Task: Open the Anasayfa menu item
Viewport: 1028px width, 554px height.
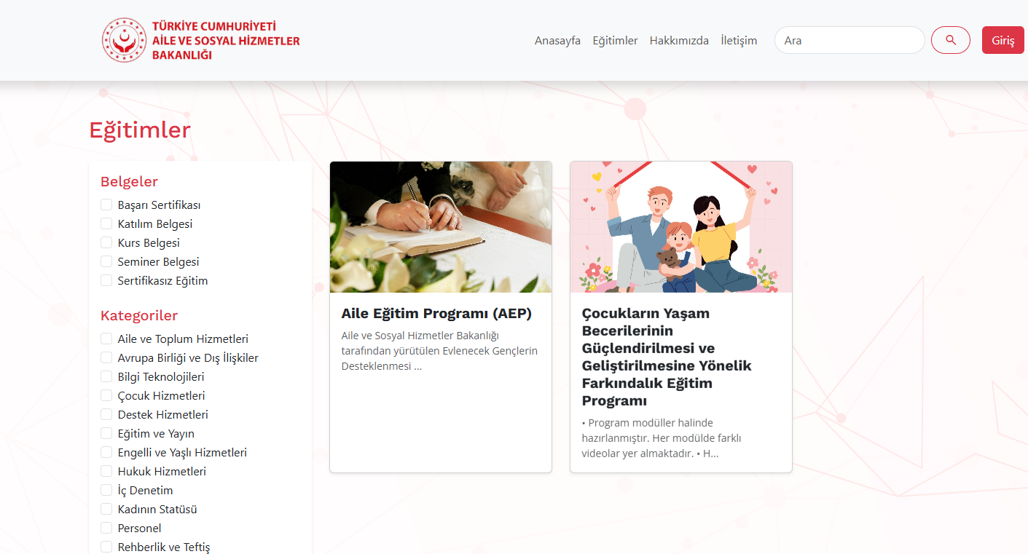Action: pos(557,41)
